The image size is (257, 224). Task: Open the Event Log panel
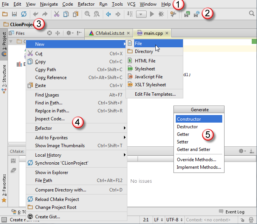point(232,212)
